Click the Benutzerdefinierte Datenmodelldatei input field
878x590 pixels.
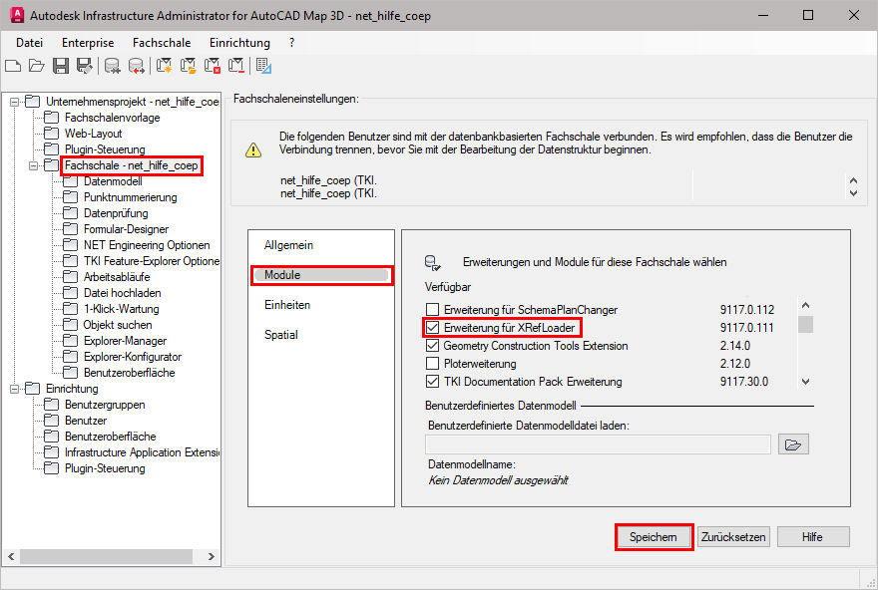598,444
